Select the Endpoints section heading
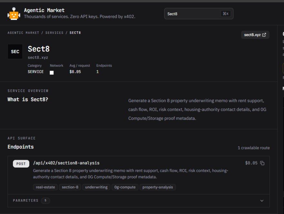 [21, 147]
